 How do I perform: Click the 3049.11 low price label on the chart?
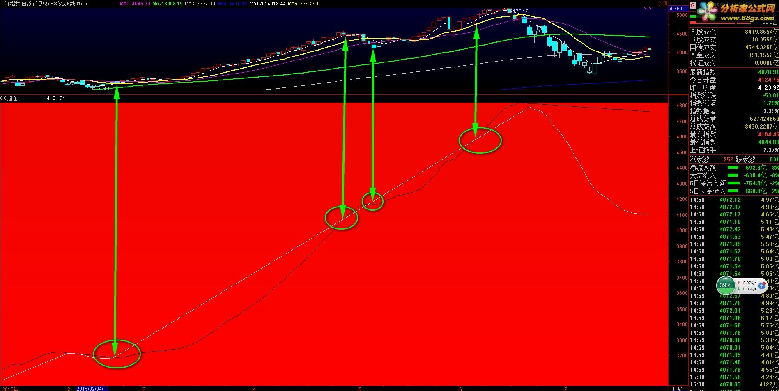106,88
